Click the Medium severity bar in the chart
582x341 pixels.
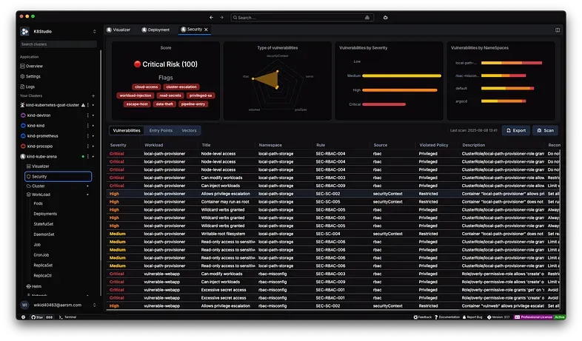pyautogui.click(x=401, y=75)
